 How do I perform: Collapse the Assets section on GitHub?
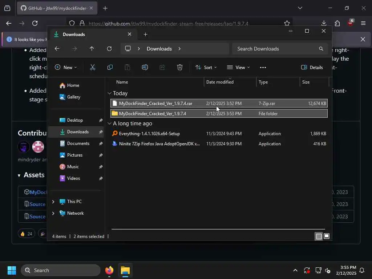tap(19, 175)
